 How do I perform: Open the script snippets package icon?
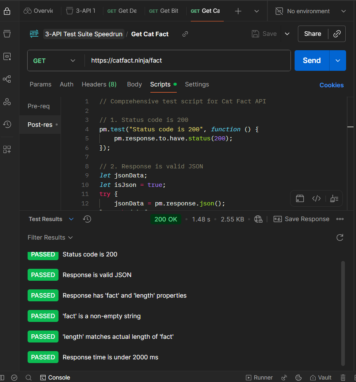(300, 198)
